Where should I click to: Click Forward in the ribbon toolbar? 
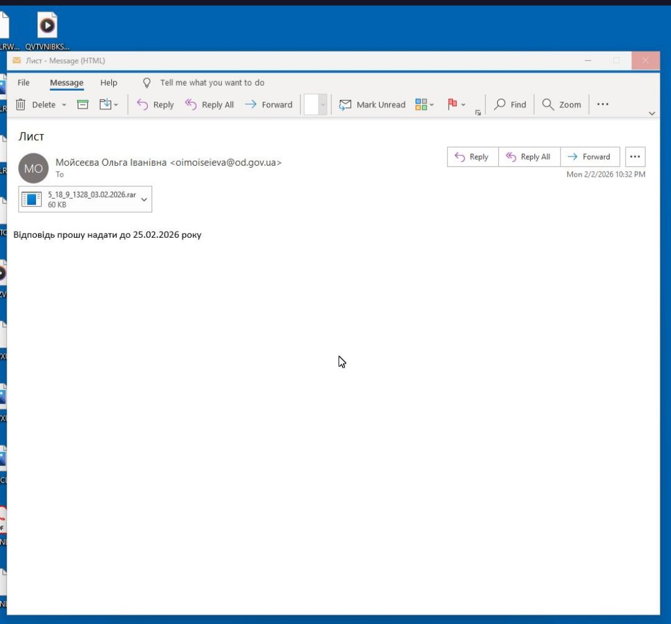click(269, 104)
